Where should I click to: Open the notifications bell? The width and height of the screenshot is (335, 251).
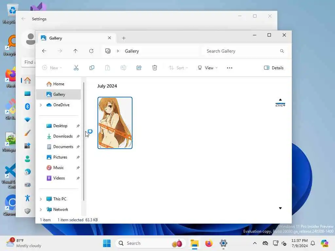pos(313,243)
